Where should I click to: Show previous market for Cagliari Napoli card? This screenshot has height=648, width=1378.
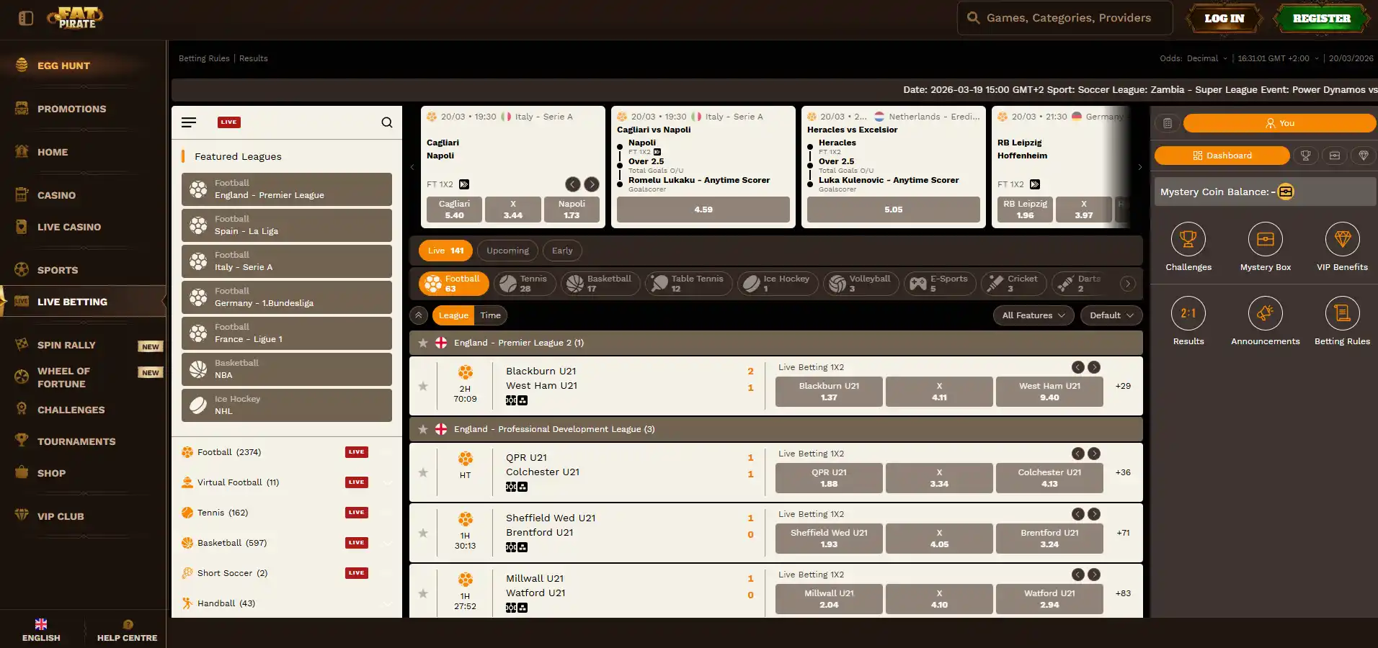573,184
